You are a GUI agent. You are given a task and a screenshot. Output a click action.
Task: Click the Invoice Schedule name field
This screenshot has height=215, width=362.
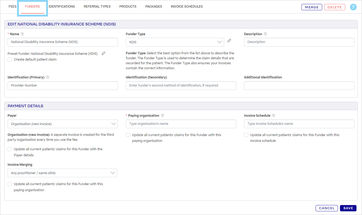pos(299,124)
